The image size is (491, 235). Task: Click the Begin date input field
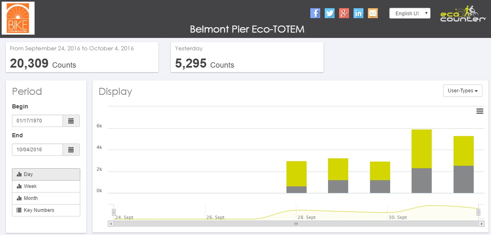37,121
